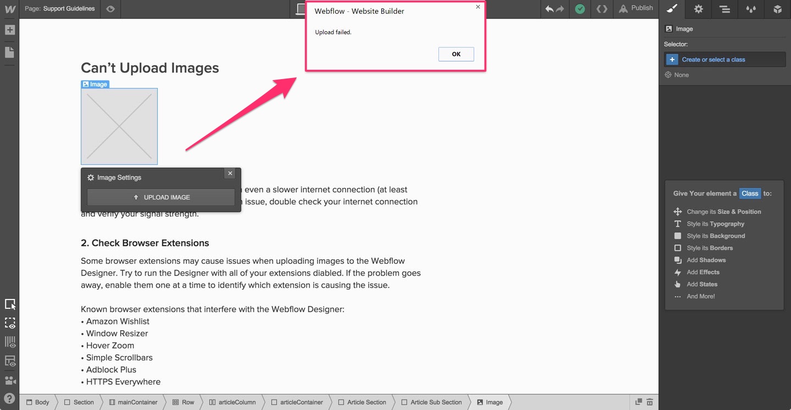
Task: Select Article Sub Section in the breadcrumb
Action: (x=436, y=402)
